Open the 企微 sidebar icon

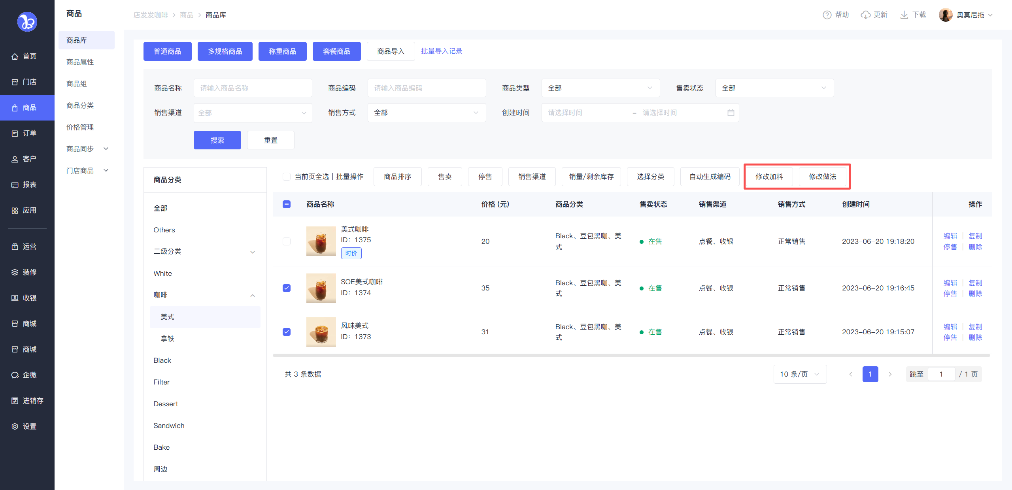pos(15,375)
